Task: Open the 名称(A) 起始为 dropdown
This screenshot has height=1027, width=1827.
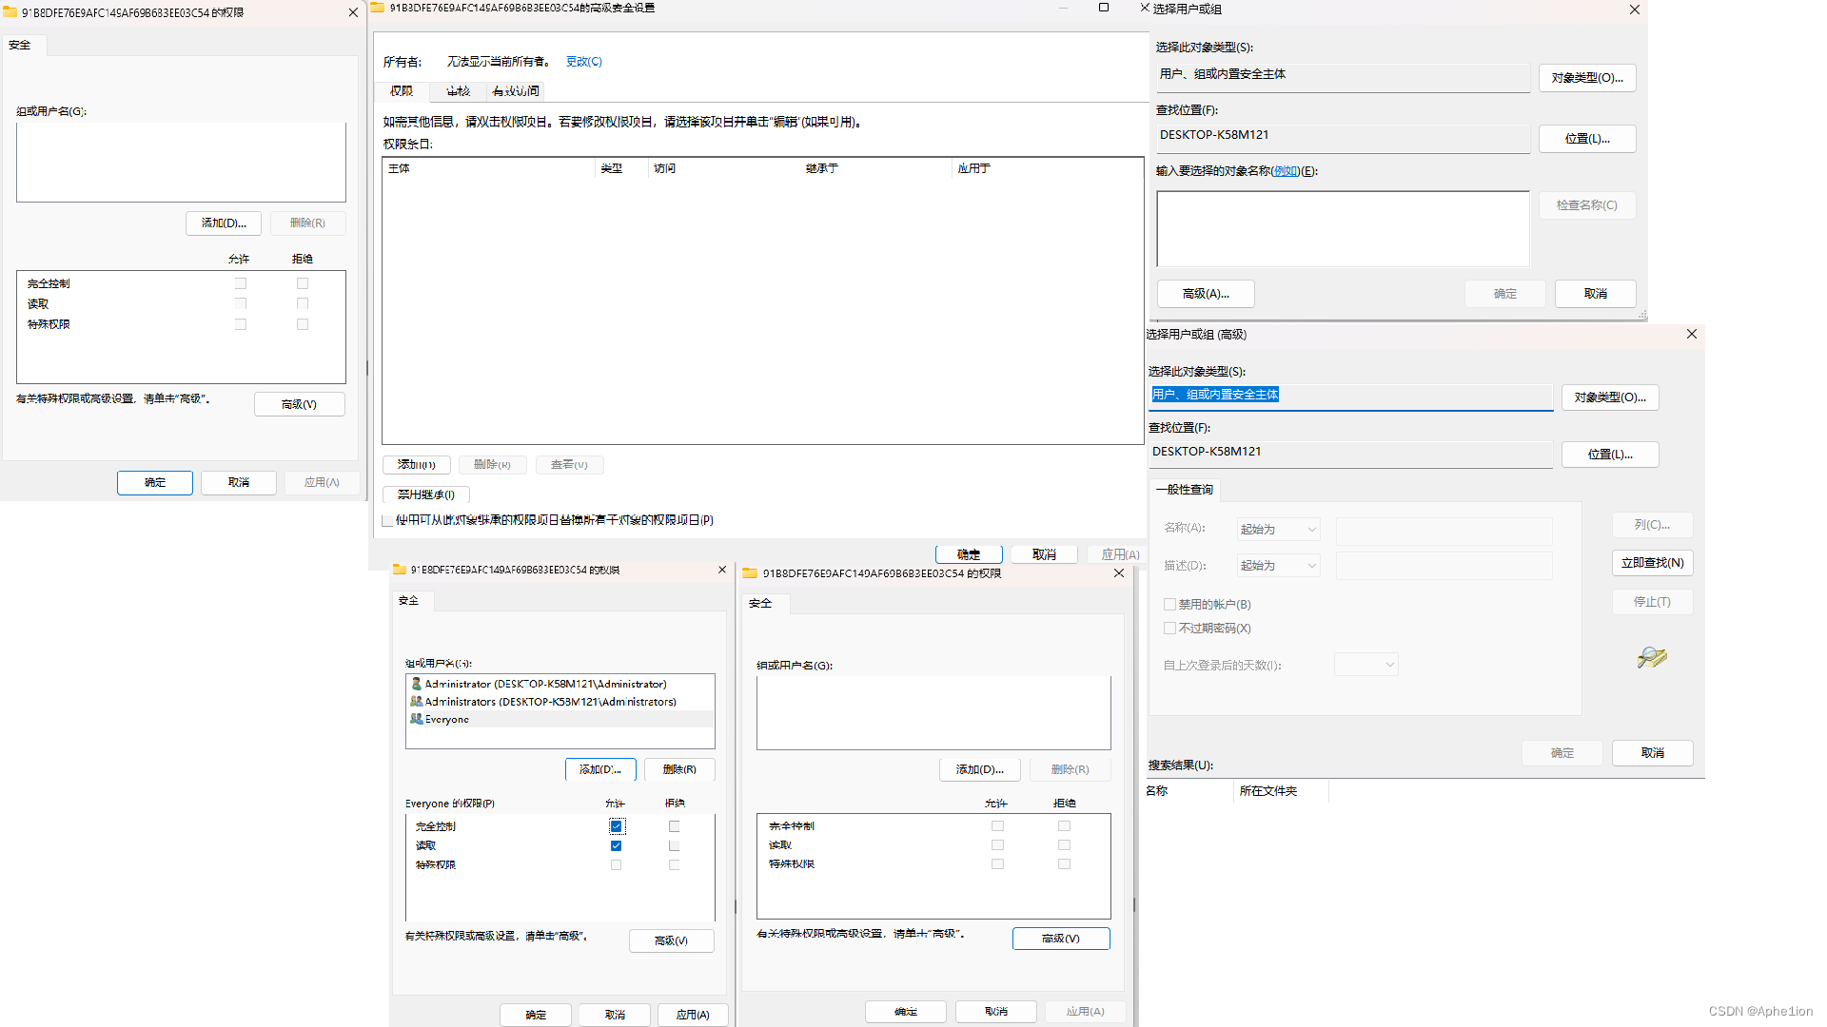Action: [x=1279, y=530]
